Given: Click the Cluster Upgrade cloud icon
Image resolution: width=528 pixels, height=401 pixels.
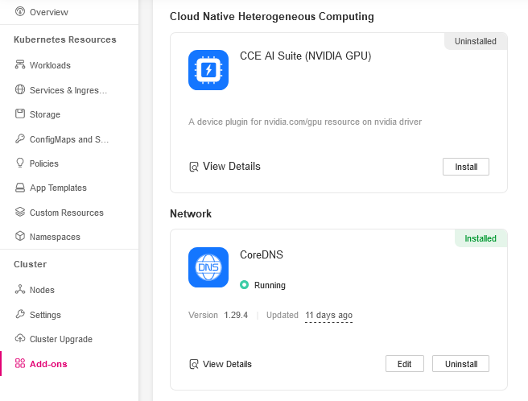Looking at the screenshot, I should tap(20, 339).
